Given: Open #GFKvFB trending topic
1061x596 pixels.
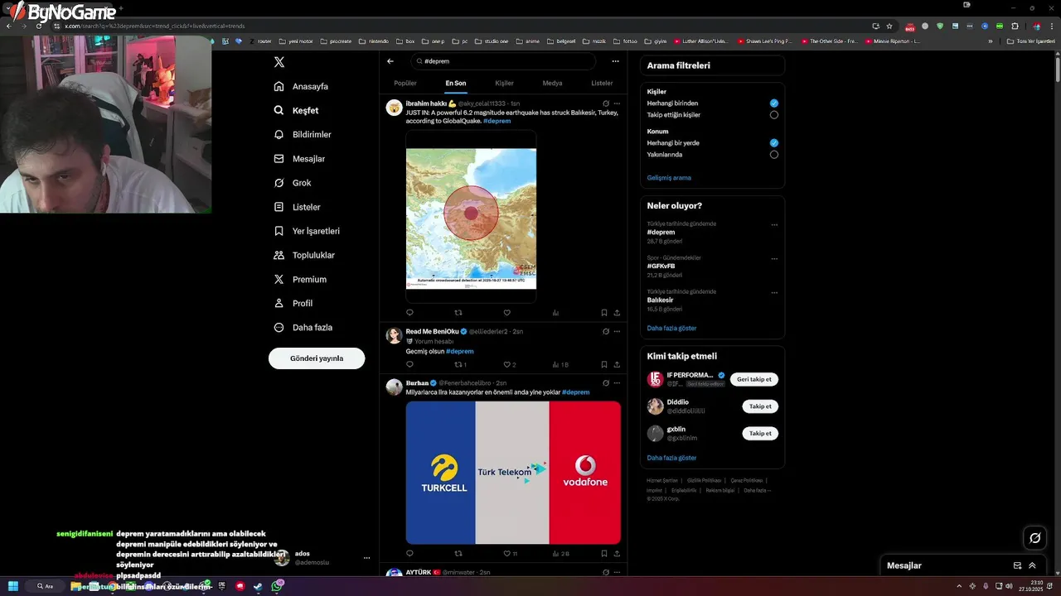Looking at the screenshot, I should click(x=661, y=267).
